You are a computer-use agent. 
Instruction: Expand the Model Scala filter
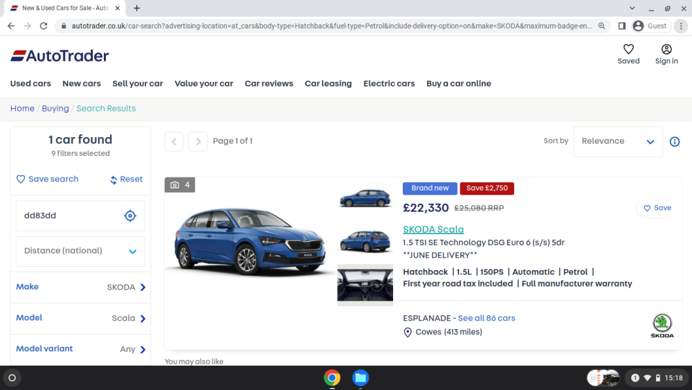(80, 318)
